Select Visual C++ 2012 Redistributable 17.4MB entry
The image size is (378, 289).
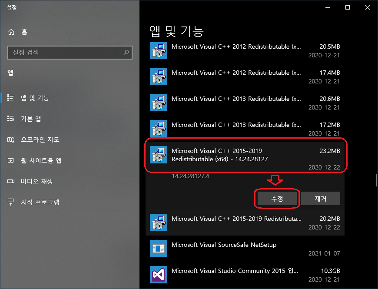[x=245, y=76]
